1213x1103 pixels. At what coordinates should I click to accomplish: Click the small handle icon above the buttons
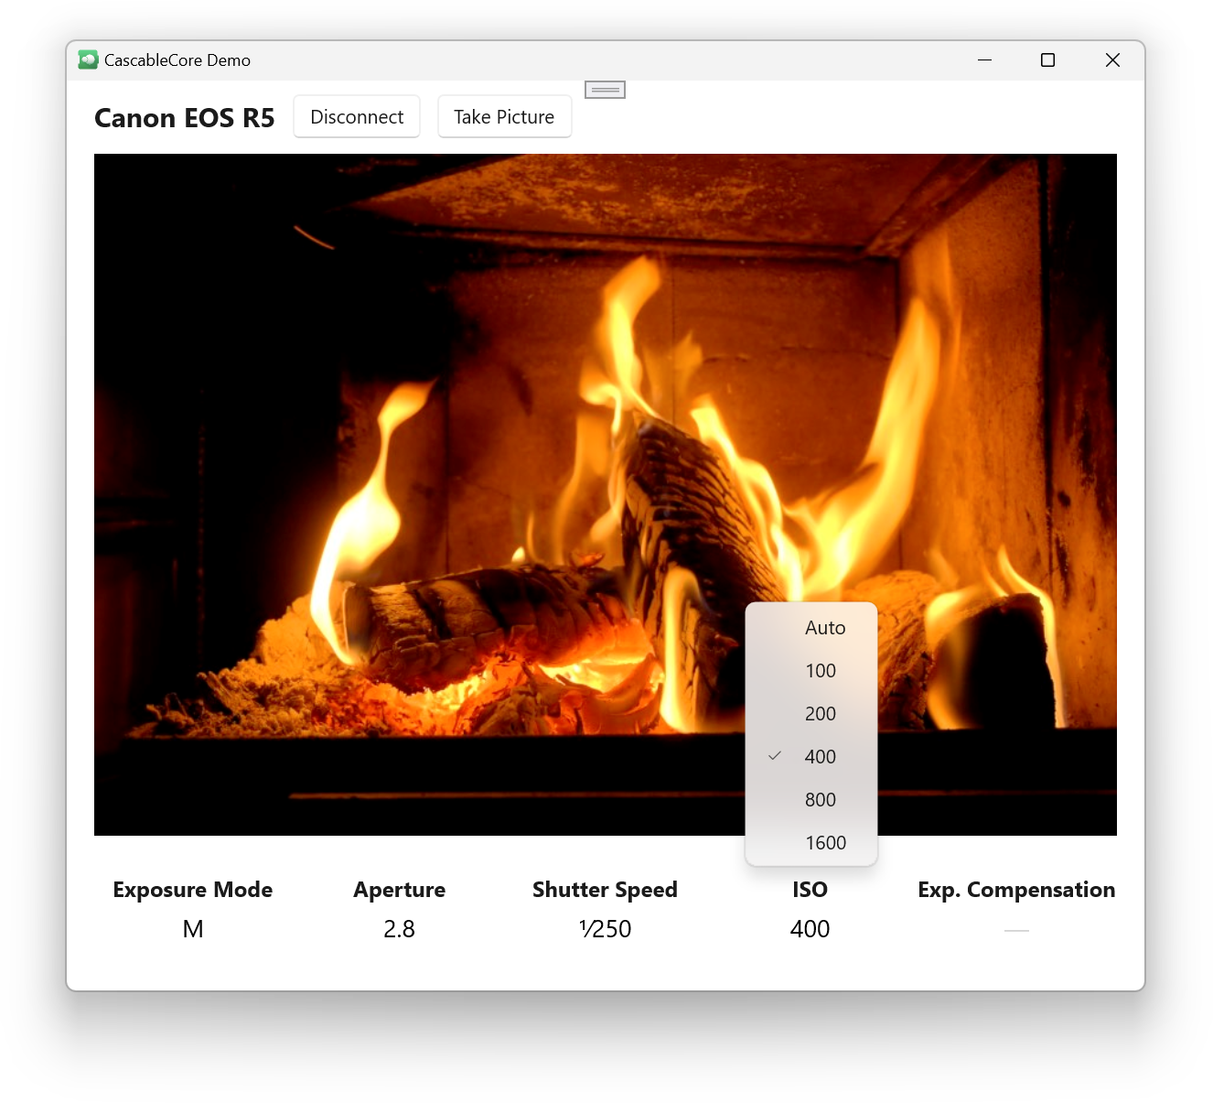(605, 90)
